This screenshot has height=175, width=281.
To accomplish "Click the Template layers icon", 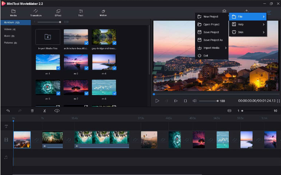I will click(224, 11).
